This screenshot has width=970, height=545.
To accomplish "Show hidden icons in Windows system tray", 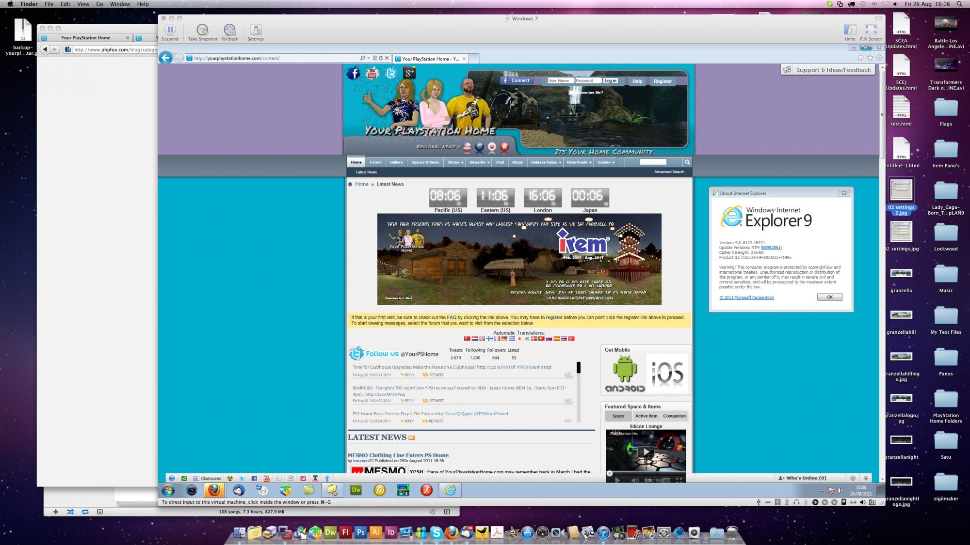I will pyautogui.click(x=822, y=491).
